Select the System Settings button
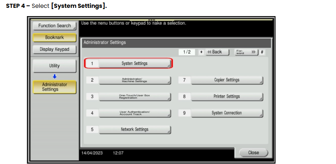This screenshot has width=336, height=164. click(135, 64)
